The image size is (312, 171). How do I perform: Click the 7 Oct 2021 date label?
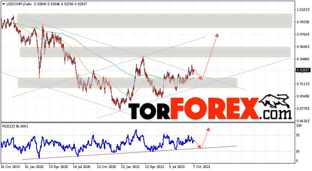[x=202, y=166]
